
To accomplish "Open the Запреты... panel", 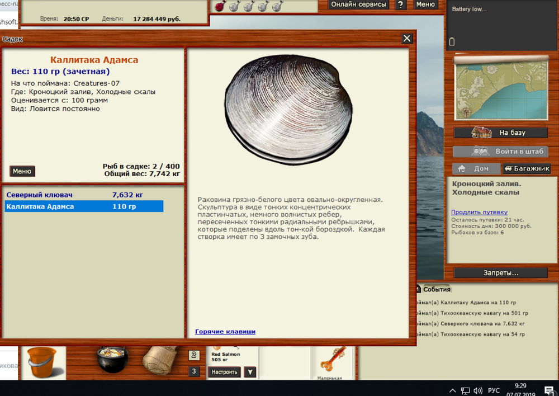I will click(501, 272).
